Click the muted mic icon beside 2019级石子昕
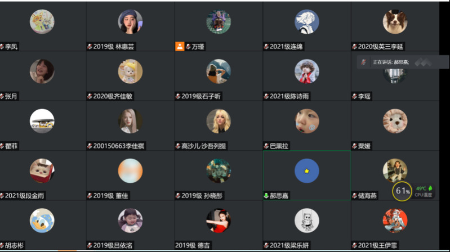This screenshot has width=450, height=252. pos(178,96)
